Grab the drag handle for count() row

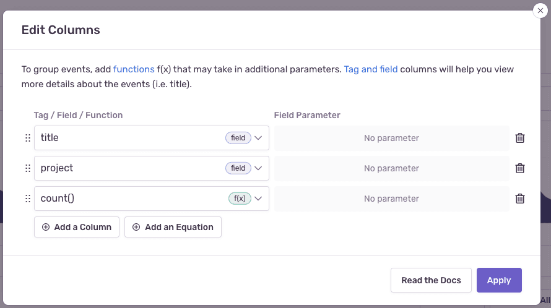(27, 199)
